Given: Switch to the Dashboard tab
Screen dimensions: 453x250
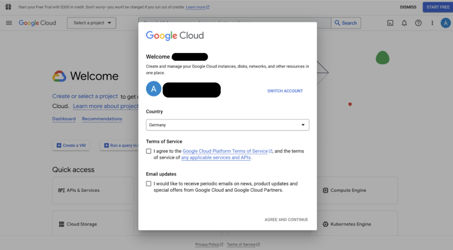Looking at the screenshot, I should click(64, 119).
